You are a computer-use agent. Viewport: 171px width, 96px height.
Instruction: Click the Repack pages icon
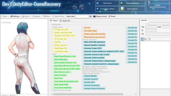33,16
